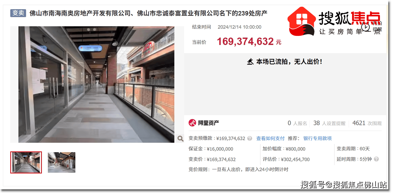Open the 银行专用款项 link
Screen dimensions: 396x193
click(318, 138)
